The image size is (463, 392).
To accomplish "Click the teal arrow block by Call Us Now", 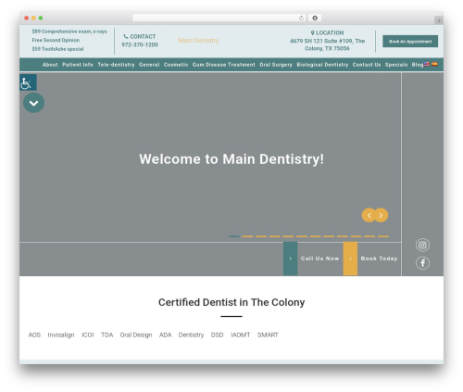I will coord(290,259).
